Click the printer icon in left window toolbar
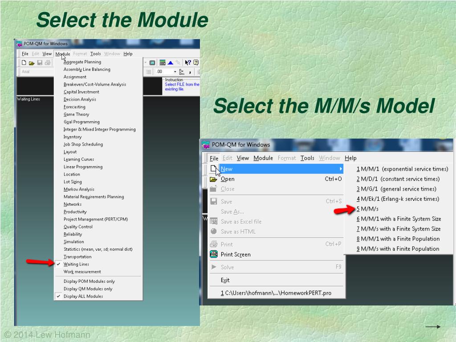The width and height of the screenshot is (456, 342). coord(48,62)
